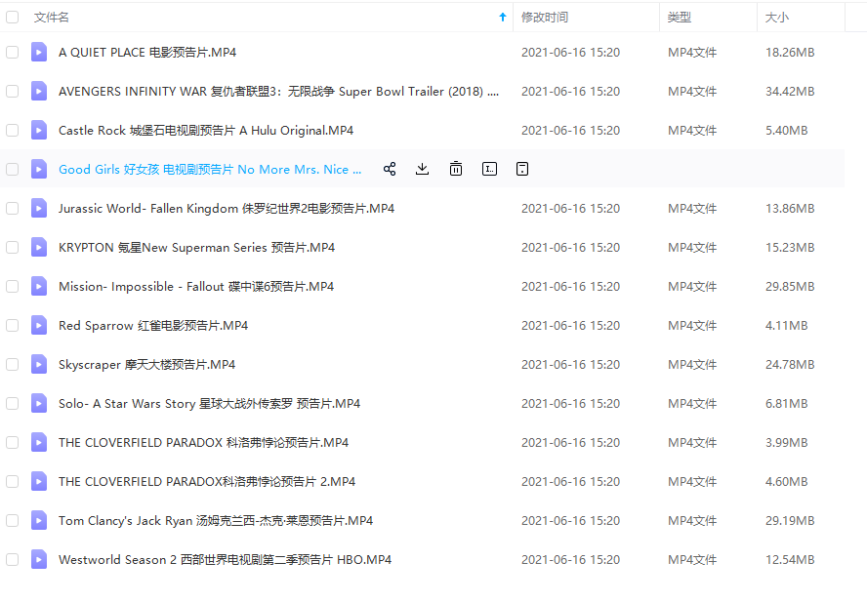Download the Good Girls trailer file
The image size is (867, 602).
[x=422, y=169]
